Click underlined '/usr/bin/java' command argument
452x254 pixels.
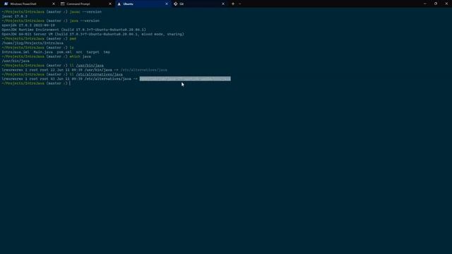click(x=90, y=66)
